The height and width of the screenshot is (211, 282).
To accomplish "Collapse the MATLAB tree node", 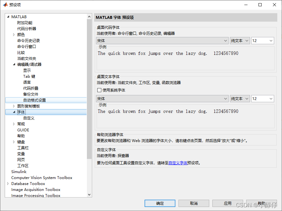I will pyautogui.click(x=8, y=17).
